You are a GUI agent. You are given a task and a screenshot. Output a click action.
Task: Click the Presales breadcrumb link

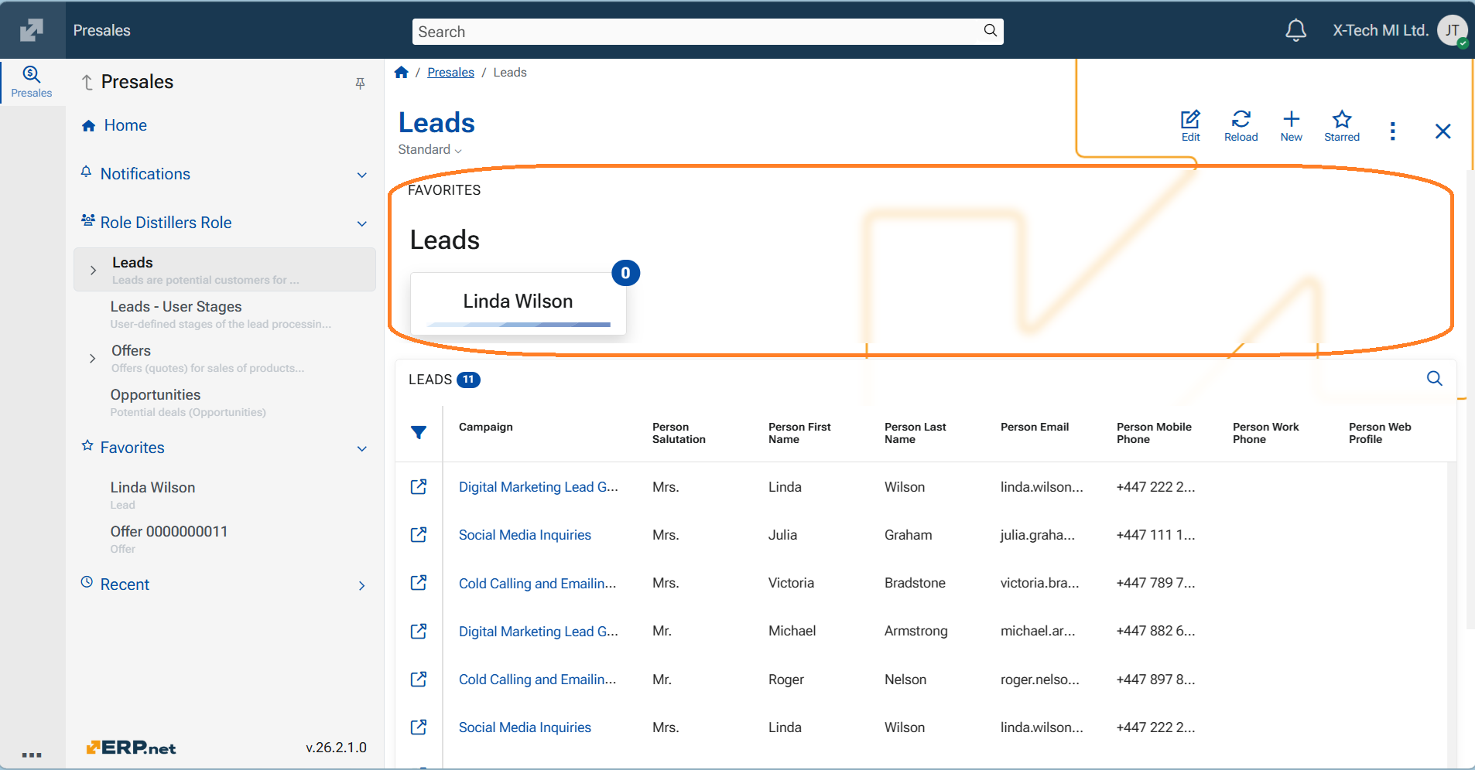(450, 73)
